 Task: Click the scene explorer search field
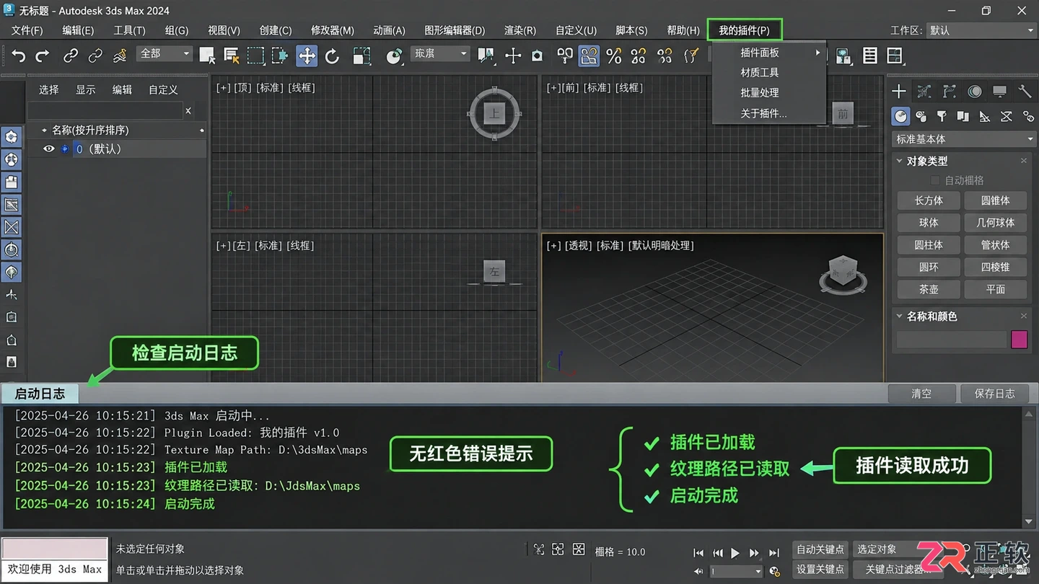pyautogui.click(x=104, y=110)
